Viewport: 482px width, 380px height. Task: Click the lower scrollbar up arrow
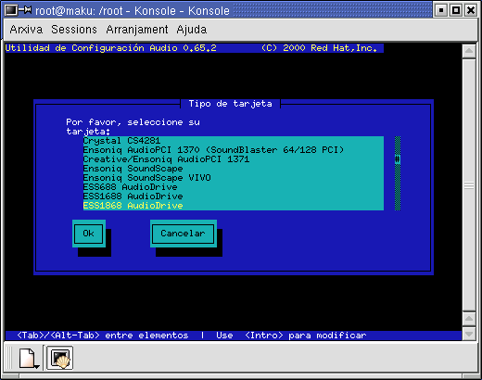point(469,319)
